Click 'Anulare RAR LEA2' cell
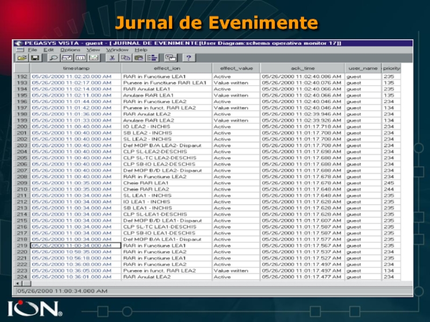 pyautogui.click(x=167, y=120)
